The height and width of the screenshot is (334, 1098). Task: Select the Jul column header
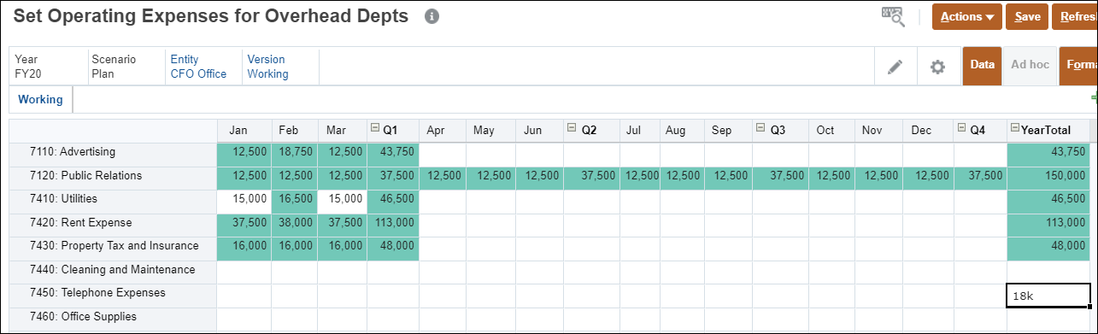641,131
